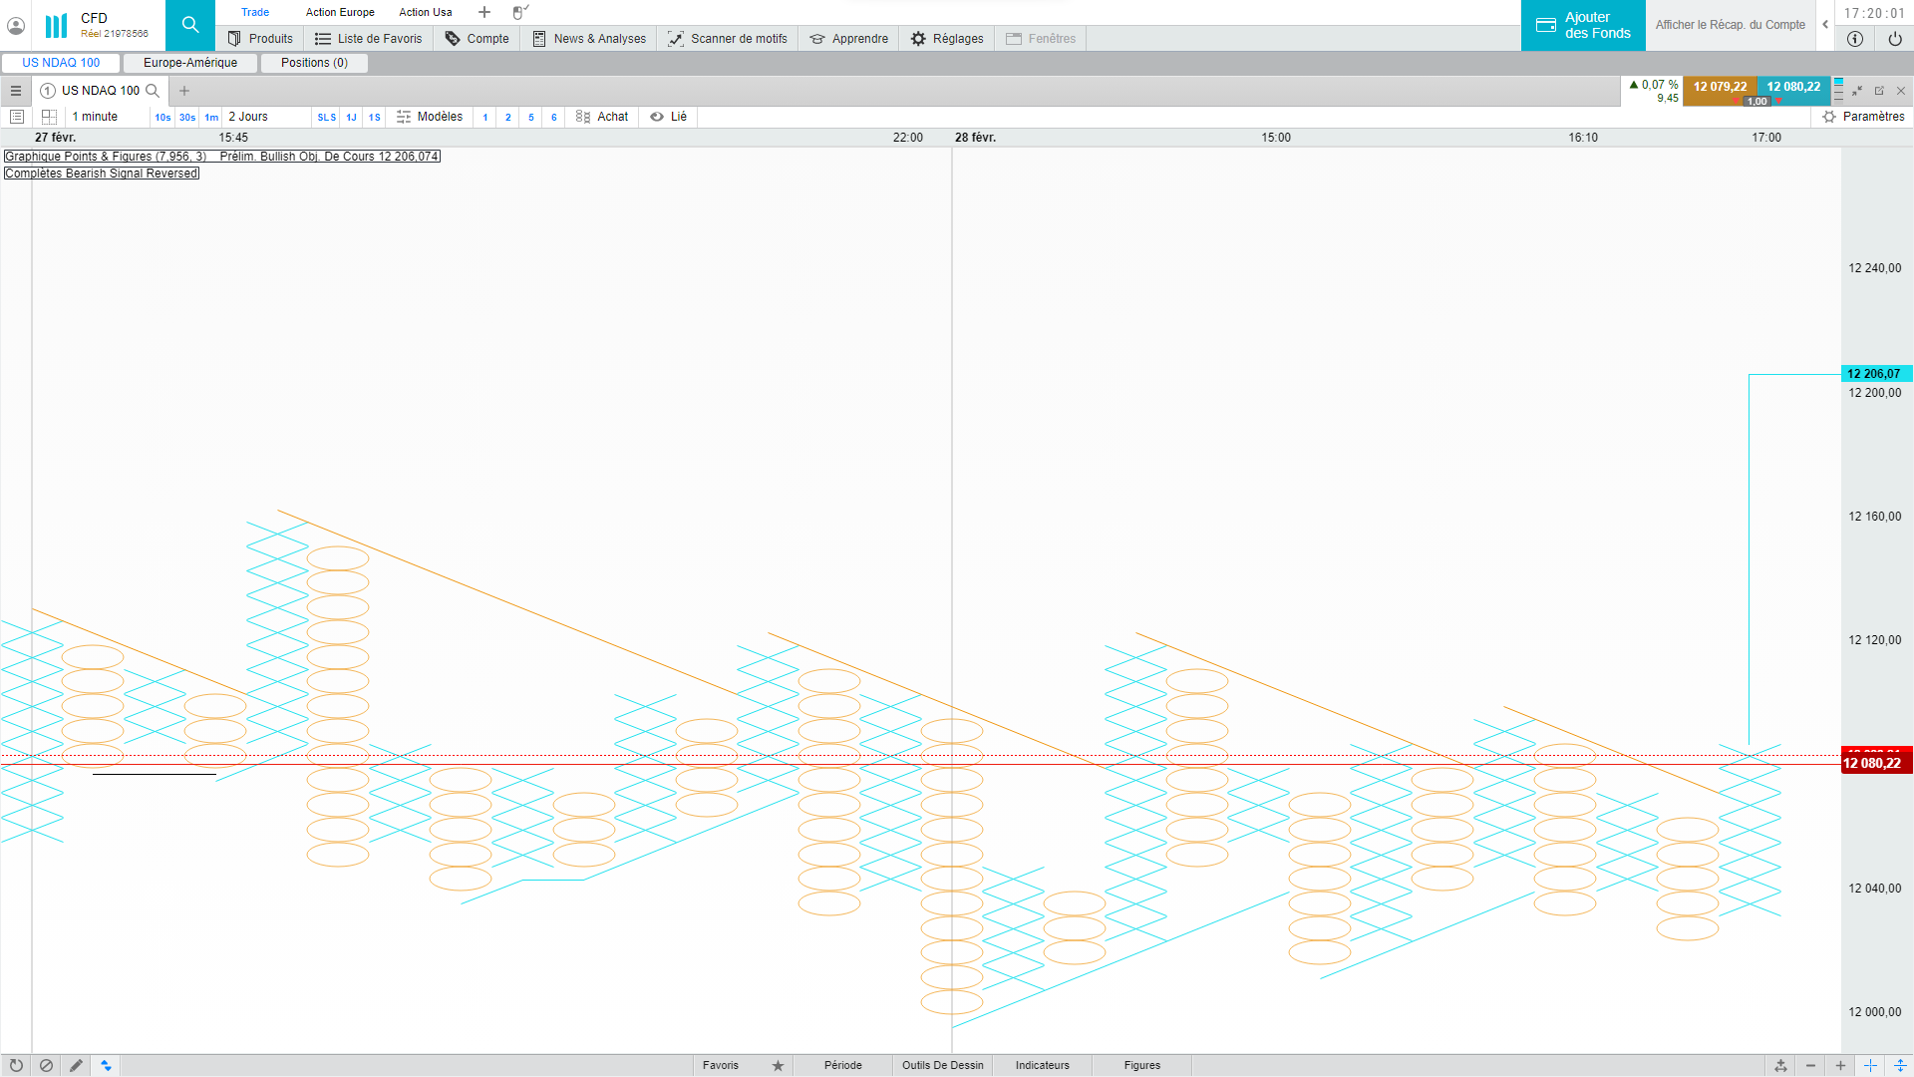Click the search magnifier button in header
Screen dimensions: 1914x1077
tap(189, 25)
